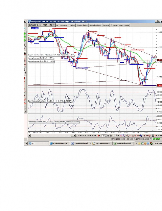Open the Dealing Rates tab

[82, 25]
